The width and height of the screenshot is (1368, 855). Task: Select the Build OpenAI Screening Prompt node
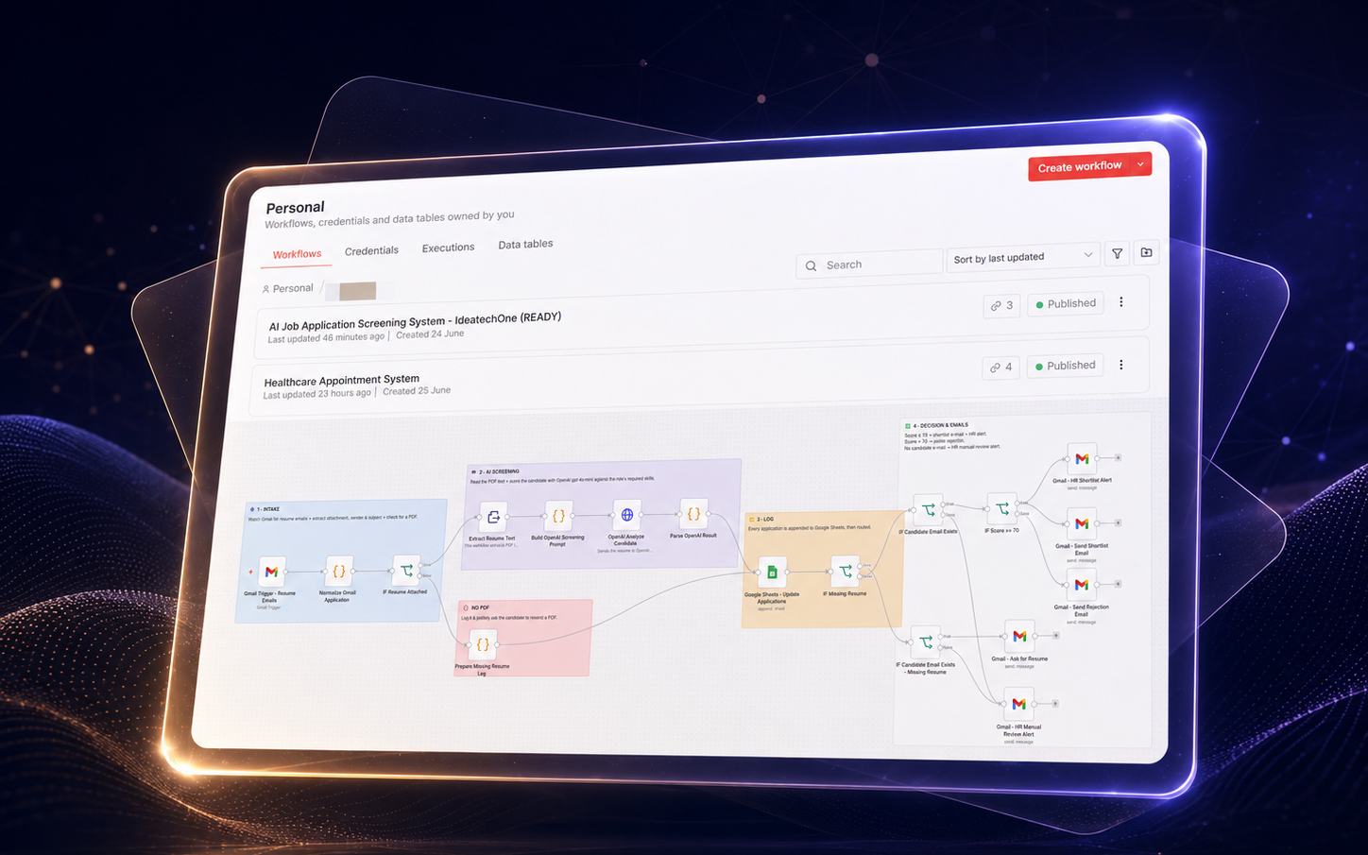tap(558, 516)
